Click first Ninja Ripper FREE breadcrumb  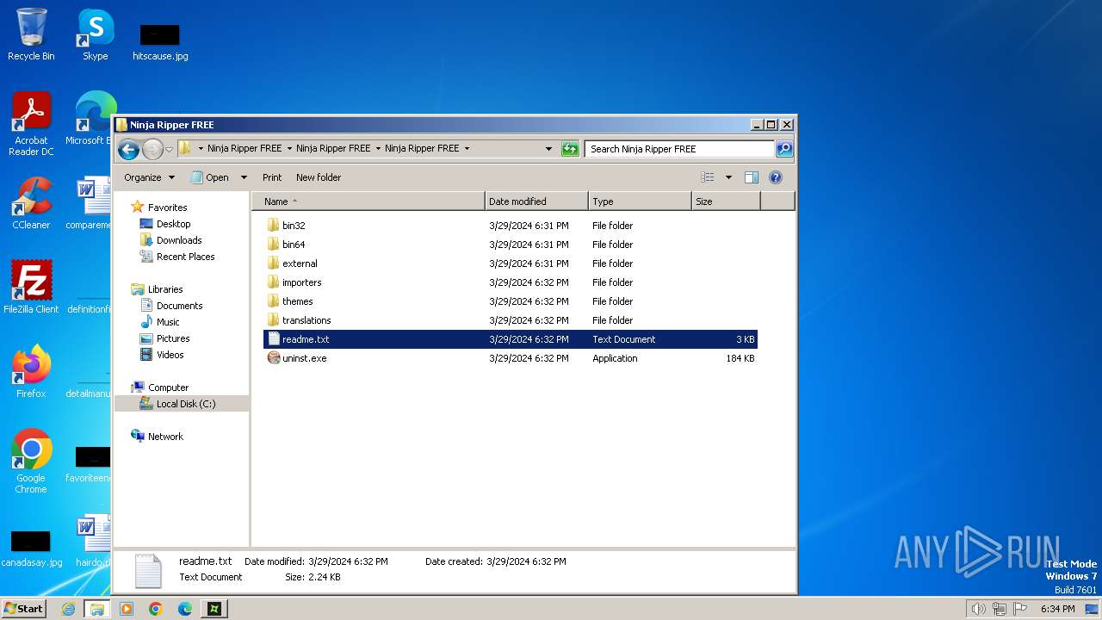(x=245, y=149)
